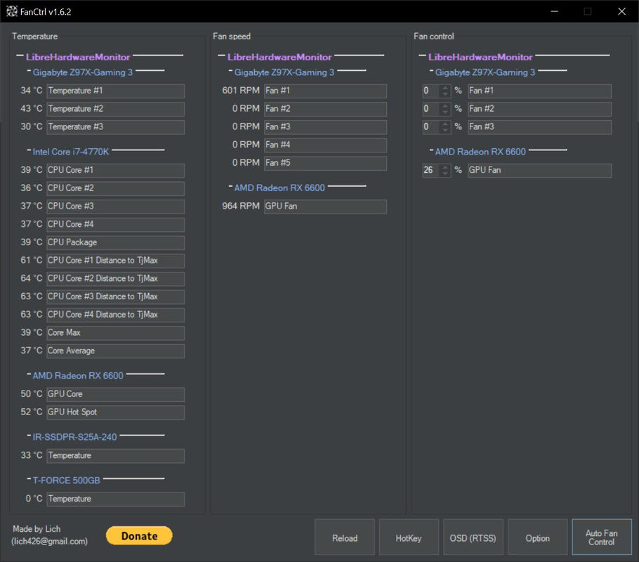Collapse Gigabyte Z97X-Gaming 3 in Temperature panel
The width and height of the screenshot is (639, 562).
pos(29,71)
